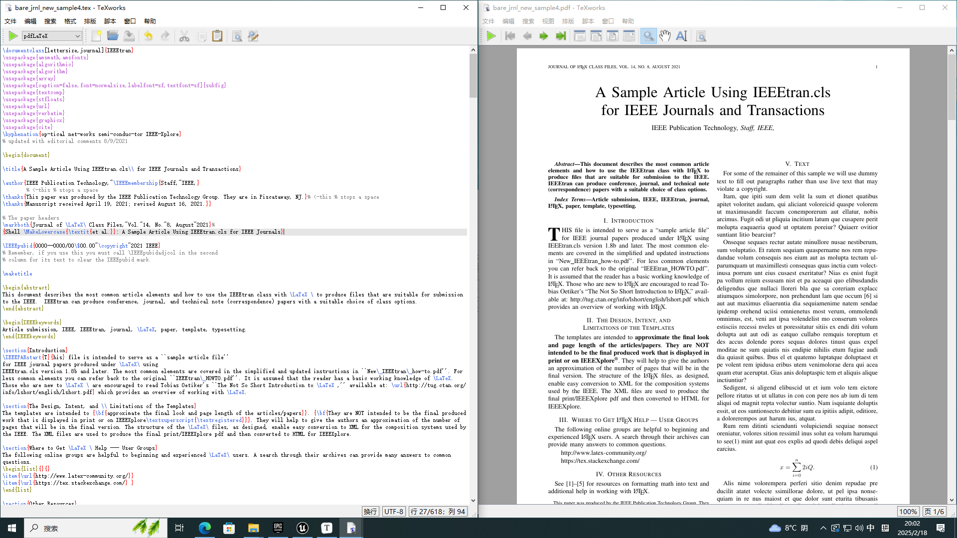The height and width of the screenshot is (538, 957).
Task: Open the 脚本 menu in the editor window
Action: tap(110, 21)
